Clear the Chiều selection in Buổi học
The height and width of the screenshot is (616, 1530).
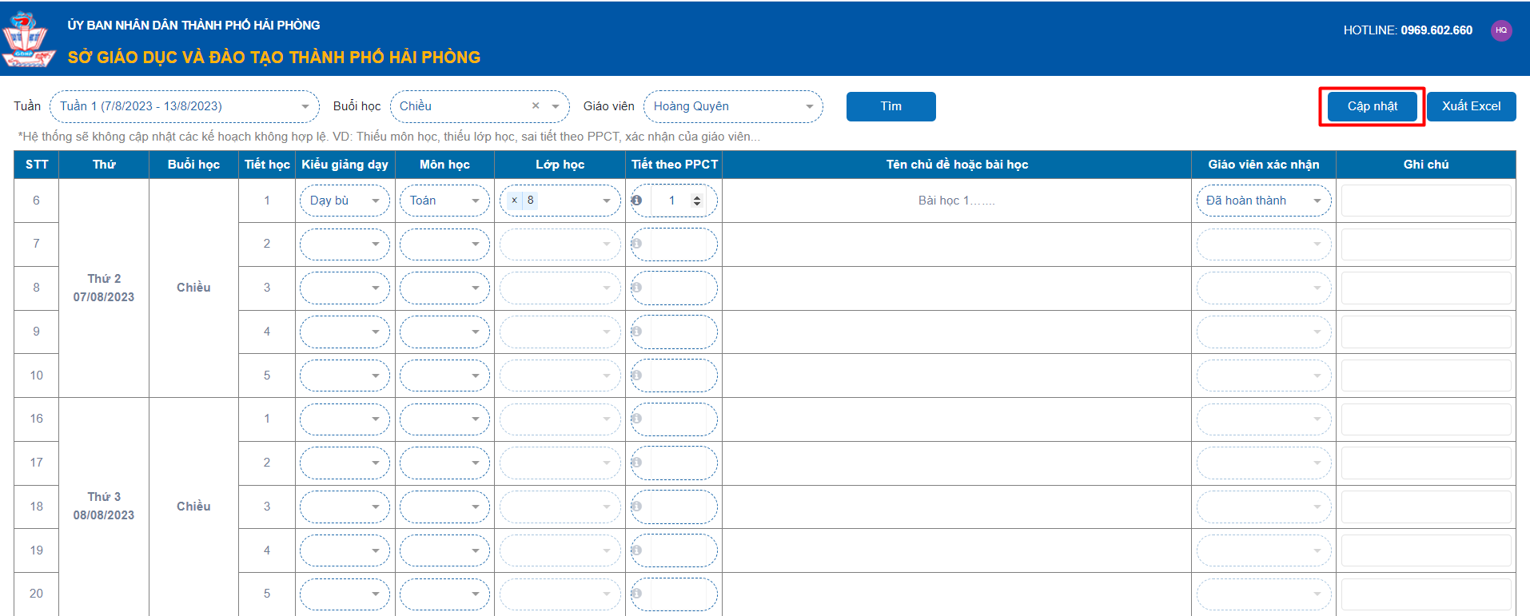(x=536, y=106)
